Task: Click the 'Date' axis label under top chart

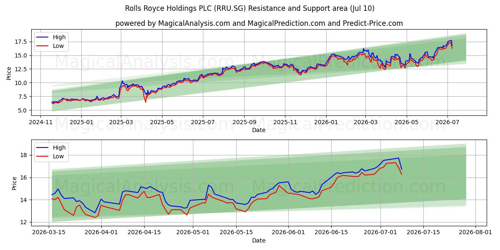Action: (x=259, y=130)
